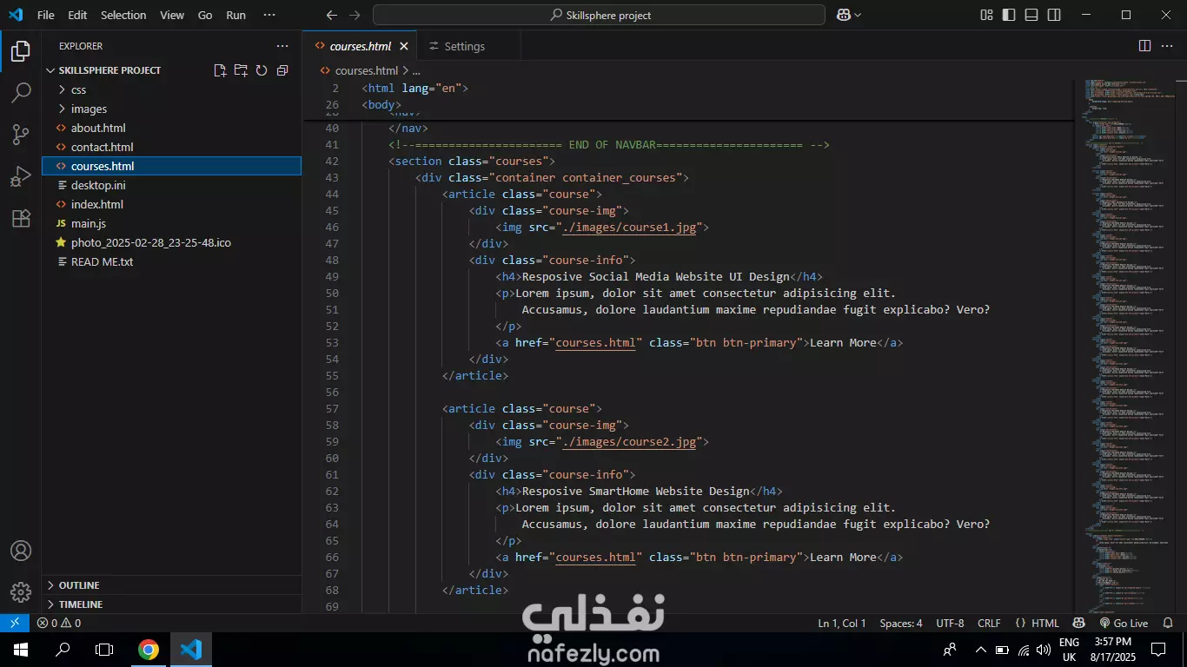
Task: Open the Selection menu
Action: (123, 15)
